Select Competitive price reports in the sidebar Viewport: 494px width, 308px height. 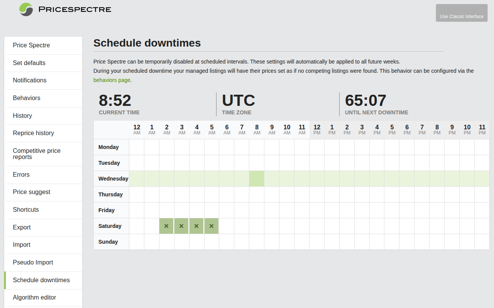37,154
